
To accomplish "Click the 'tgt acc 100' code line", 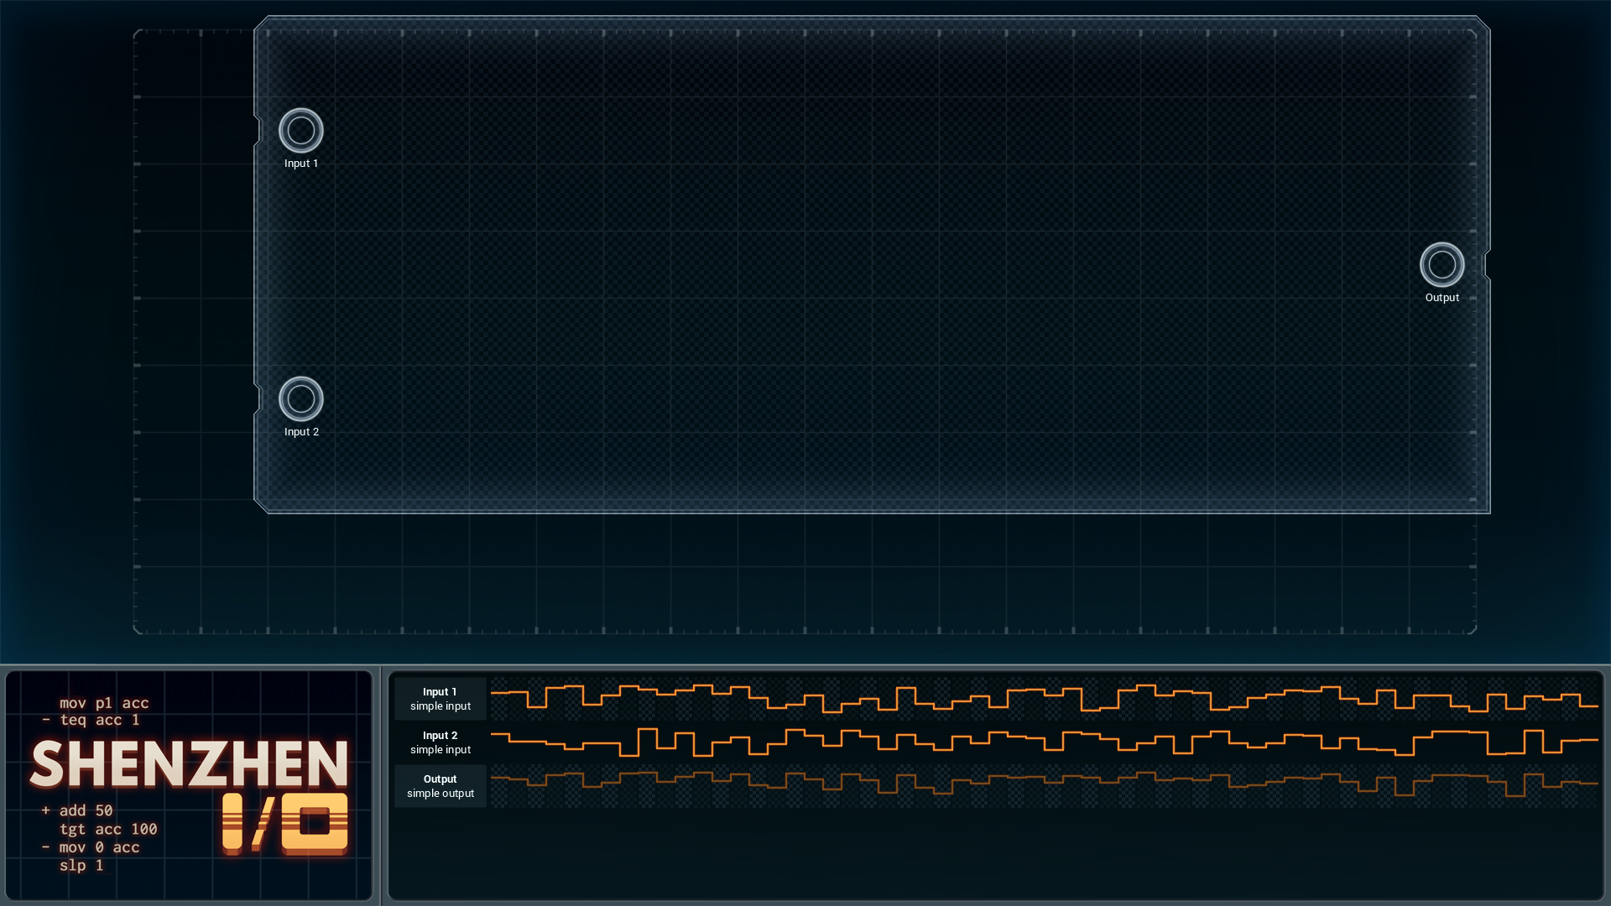I will [108, 829].
